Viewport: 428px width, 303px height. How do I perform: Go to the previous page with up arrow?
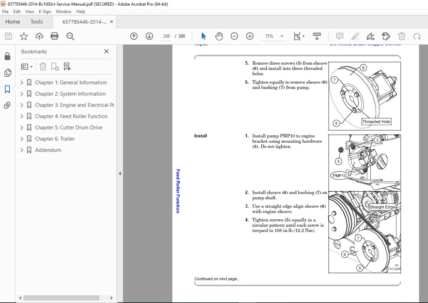(x=134, y=36)
